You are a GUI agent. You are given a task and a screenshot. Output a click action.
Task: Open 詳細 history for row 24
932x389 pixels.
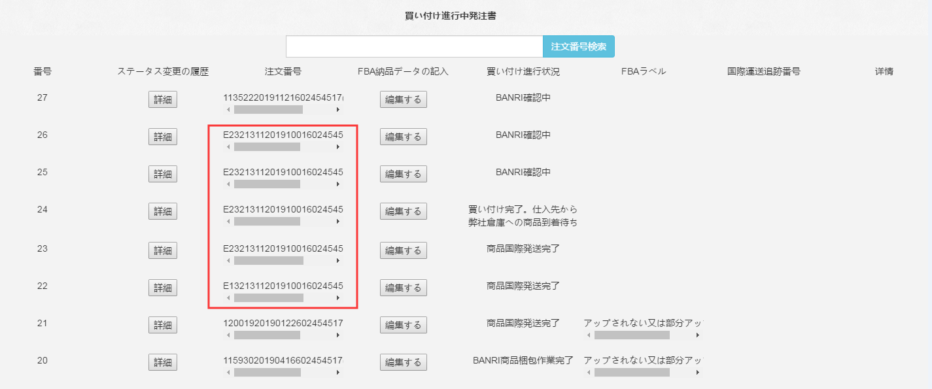(x=162, y=211)
